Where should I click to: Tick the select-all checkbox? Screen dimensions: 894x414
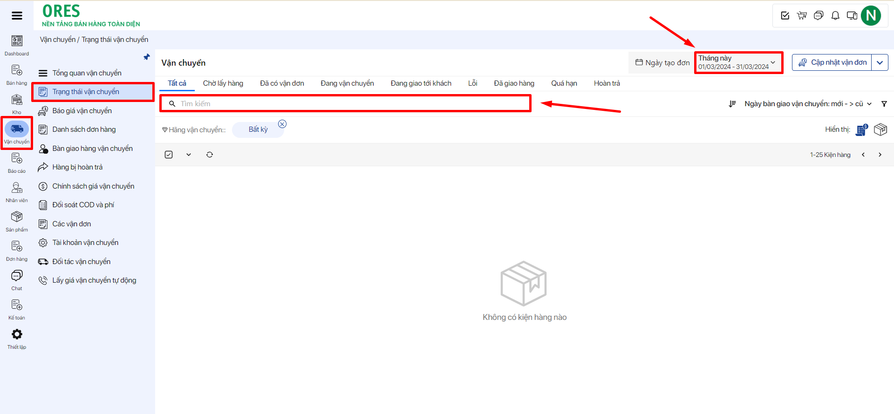coord(169,155)
